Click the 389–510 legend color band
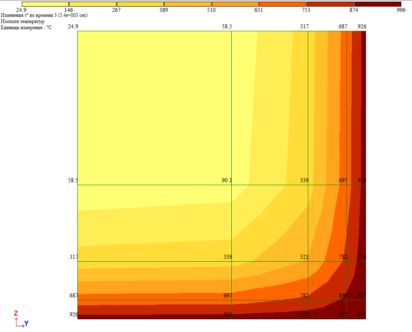 (x=188, y=4)
